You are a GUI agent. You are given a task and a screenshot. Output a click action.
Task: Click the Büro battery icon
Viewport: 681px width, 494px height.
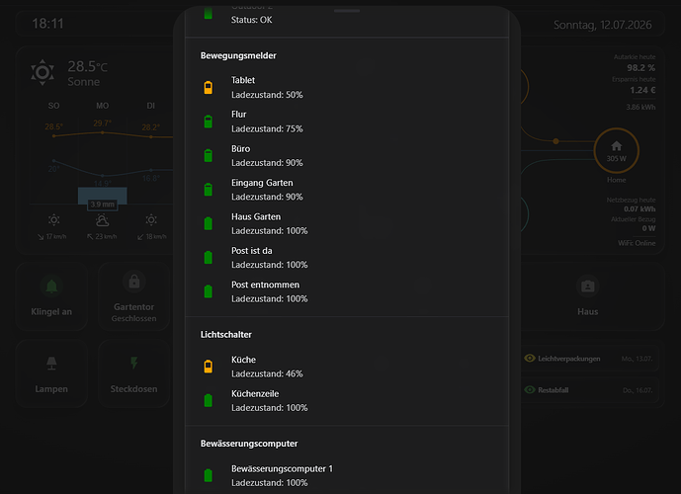(x=209, y=155)
